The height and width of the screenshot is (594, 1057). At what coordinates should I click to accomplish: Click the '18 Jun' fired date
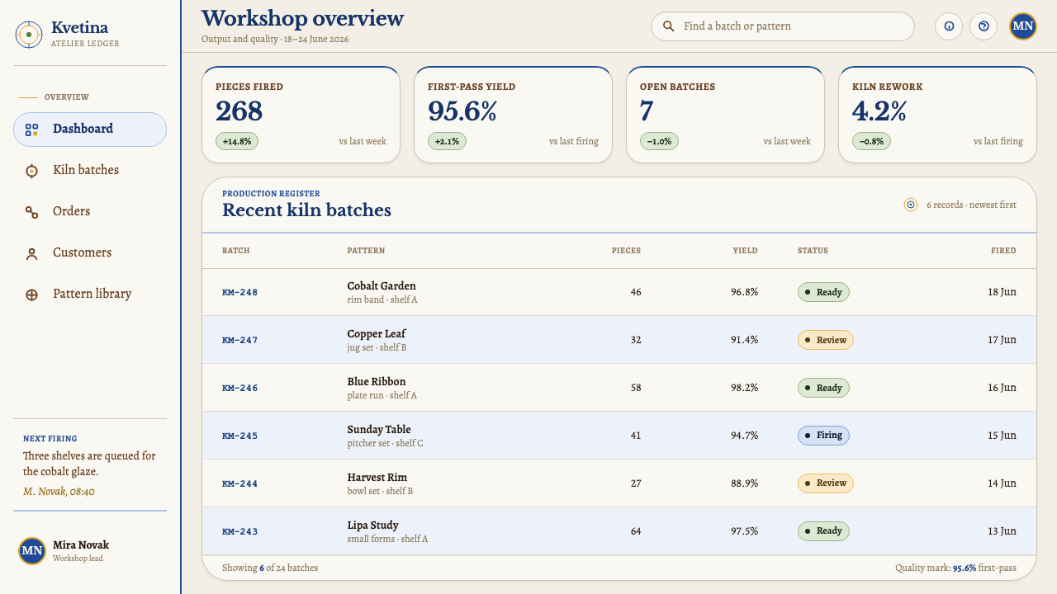click(1002, 292)
